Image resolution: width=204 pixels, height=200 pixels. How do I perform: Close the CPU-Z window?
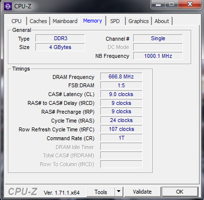(190, 4)
